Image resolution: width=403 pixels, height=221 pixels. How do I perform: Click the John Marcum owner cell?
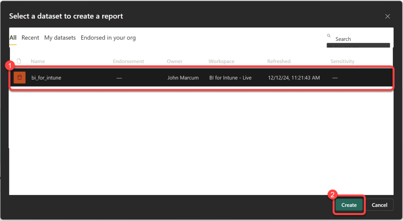183,78
